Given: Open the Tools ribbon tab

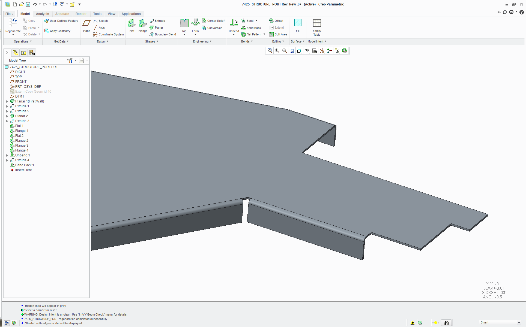Looking at the screenshot, I should 97,14.
